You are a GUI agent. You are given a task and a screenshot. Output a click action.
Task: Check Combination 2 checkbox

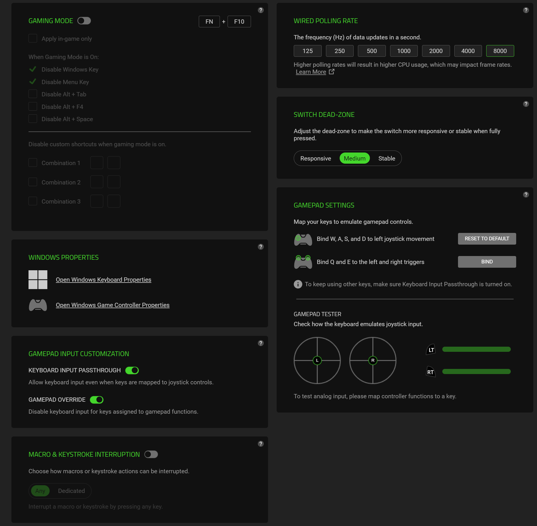33,182
